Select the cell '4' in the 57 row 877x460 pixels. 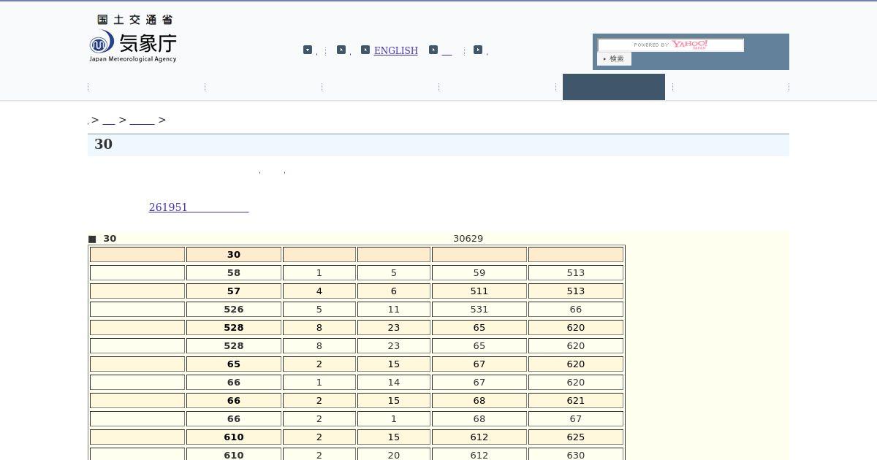(x=319, y=291)
